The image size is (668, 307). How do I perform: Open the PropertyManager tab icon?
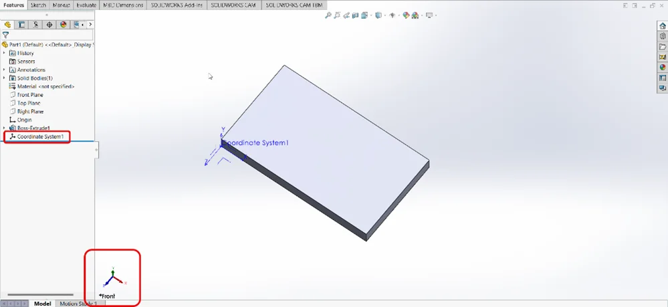tap(21, 25)
